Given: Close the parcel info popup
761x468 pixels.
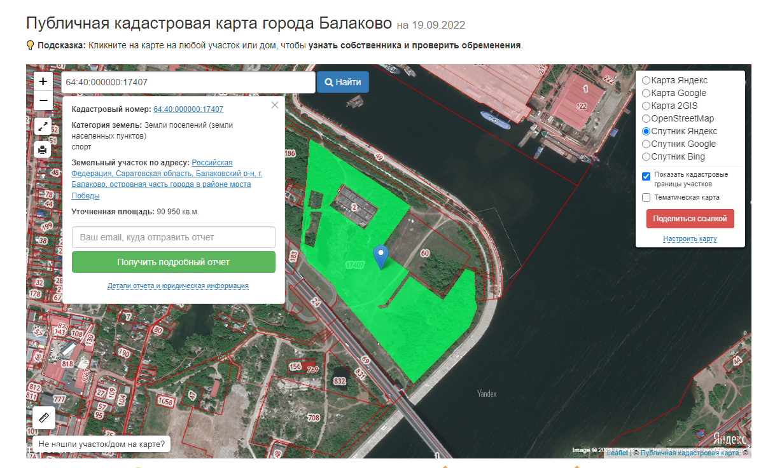Looking at the screenshot, I should pos(275,106).
